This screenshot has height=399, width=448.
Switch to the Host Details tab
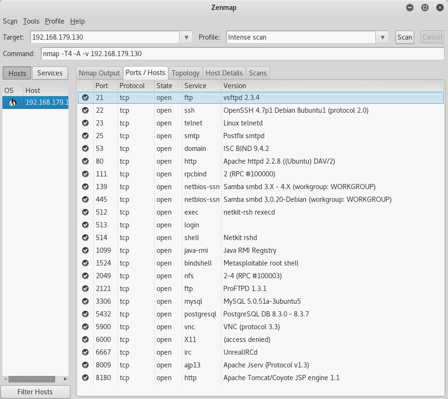(224, 73)
